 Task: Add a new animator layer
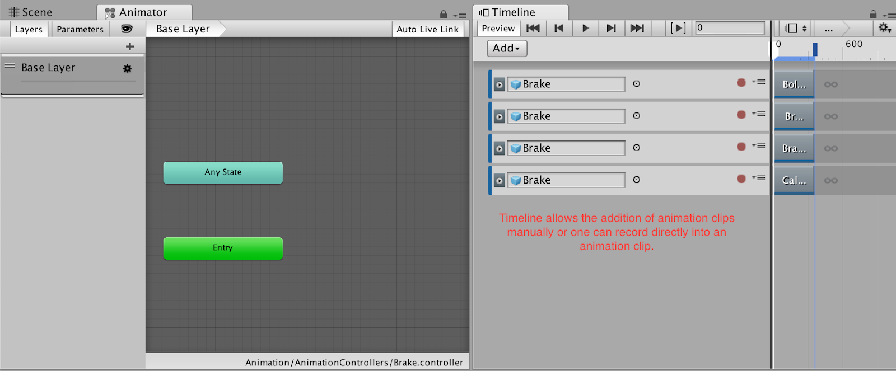[x=130, y=46]
